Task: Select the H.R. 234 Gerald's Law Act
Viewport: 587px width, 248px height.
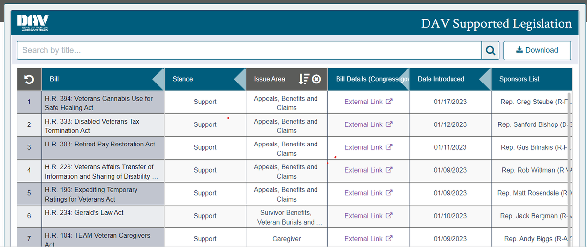Action: [103, 216]
